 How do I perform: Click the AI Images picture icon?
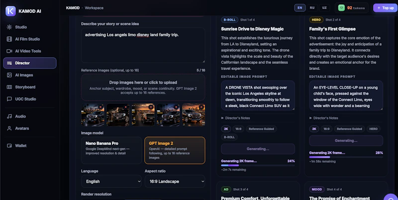coord(9,75)
